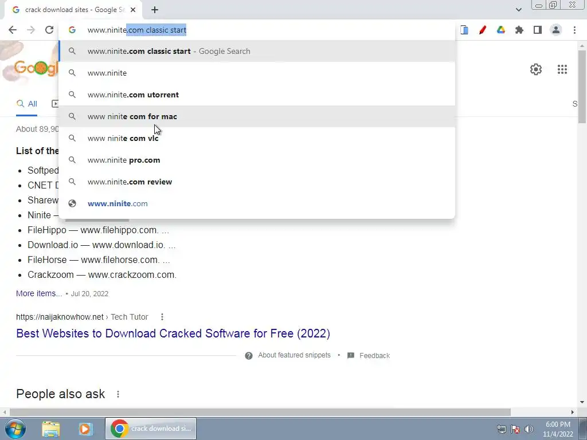The image size is (587, 440).
Task: Choose suggestion 'www ninite com for mac'
Action: (257, 116)
